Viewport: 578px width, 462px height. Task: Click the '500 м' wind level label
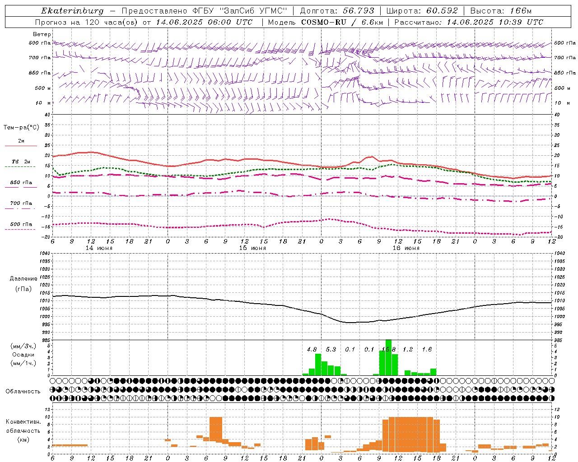pyautogui.click(x=43, y=88)
